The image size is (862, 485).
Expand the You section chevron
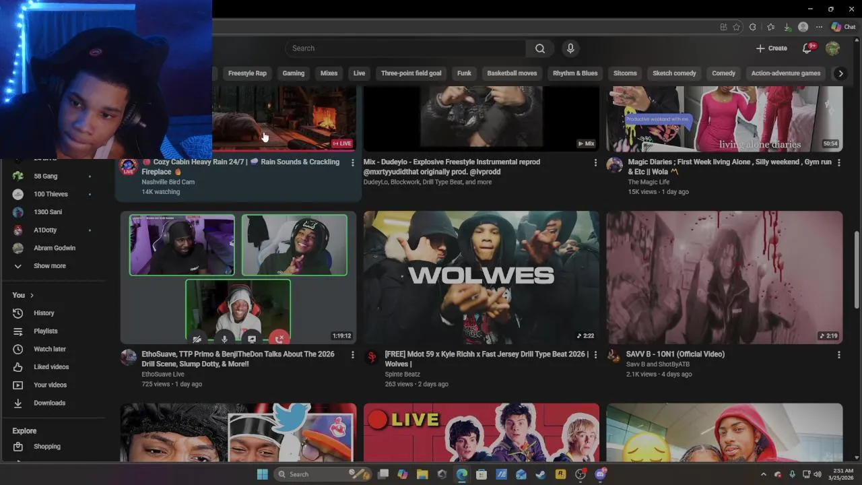pyautogui.click(x=32, y=295)
